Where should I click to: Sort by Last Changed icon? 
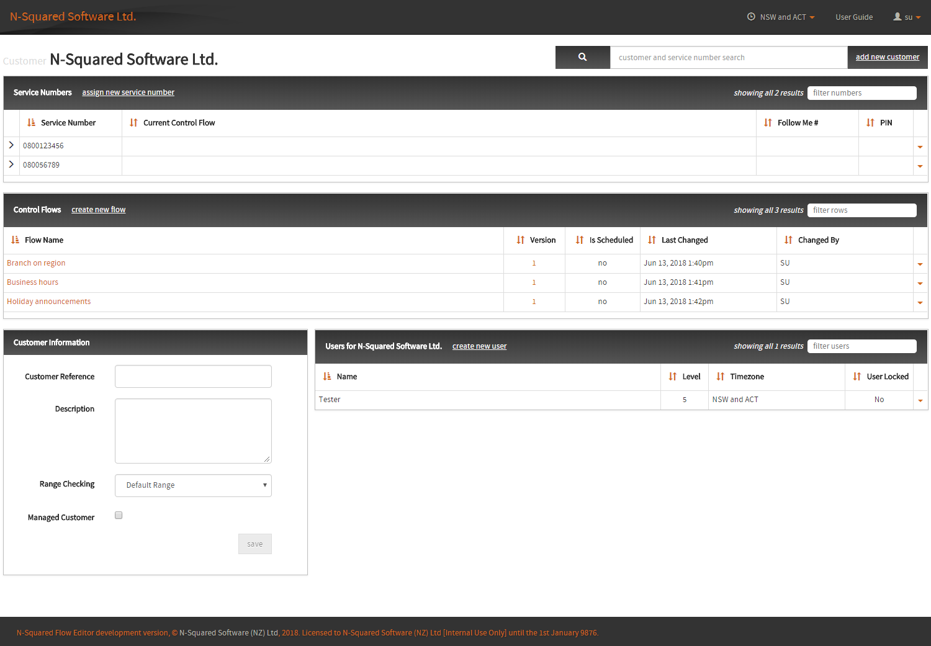(x=652, y=240)
